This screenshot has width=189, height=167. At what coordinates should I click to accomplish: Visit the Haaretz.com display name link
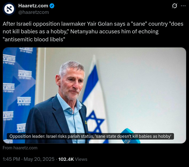point(33,6)
